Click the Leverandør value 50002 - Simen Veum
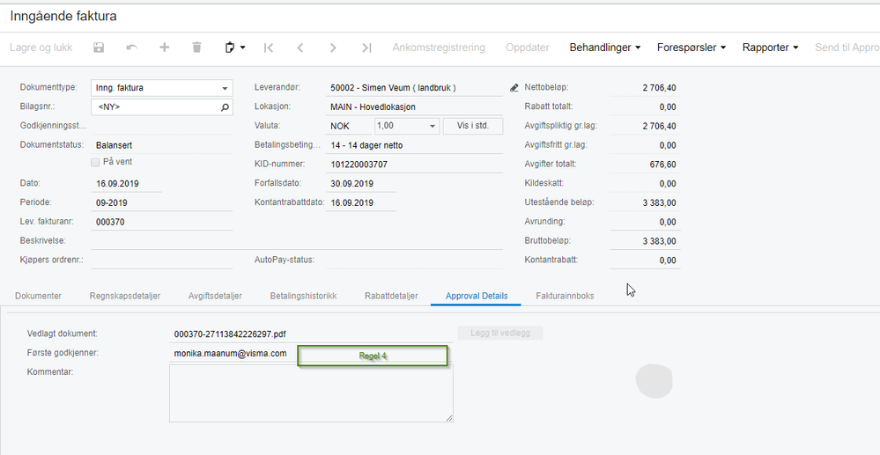The height and width of the screenshot is (455, 880). coord(414,88)
